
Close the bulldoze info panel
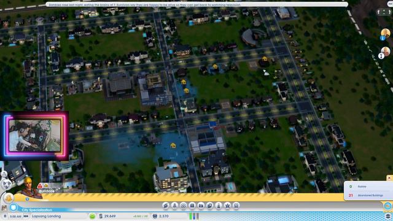tap(389, 178)
